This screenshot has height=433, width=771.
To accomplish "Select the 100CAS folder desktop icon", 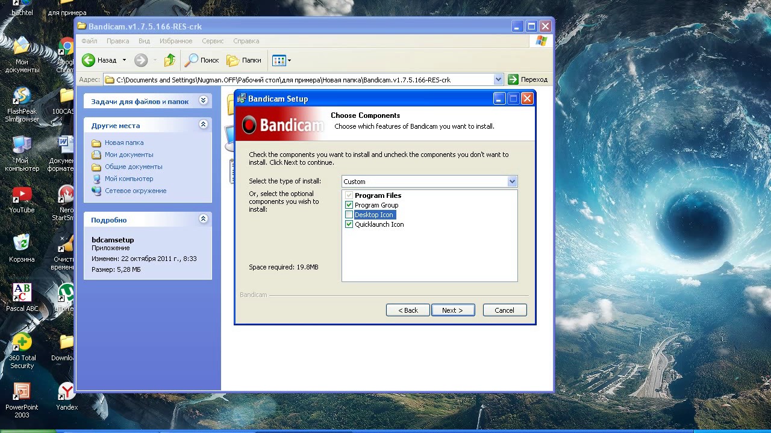I will point(64,102).
